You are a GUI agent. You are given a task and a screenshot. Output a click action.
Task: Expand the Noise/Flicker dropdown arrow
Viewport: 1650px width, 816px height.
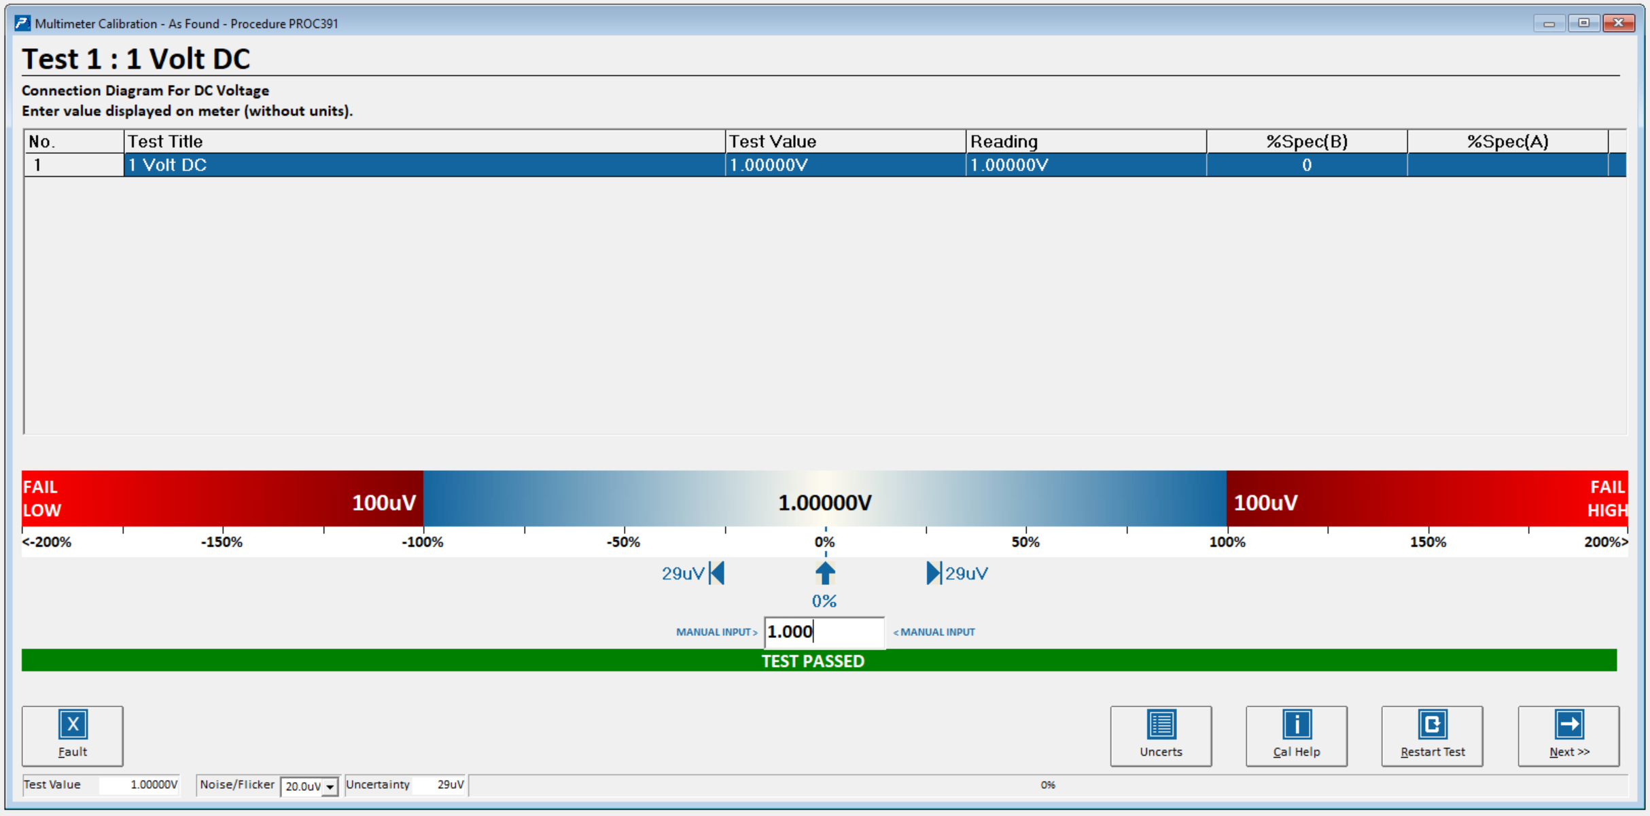click(330, 787)
